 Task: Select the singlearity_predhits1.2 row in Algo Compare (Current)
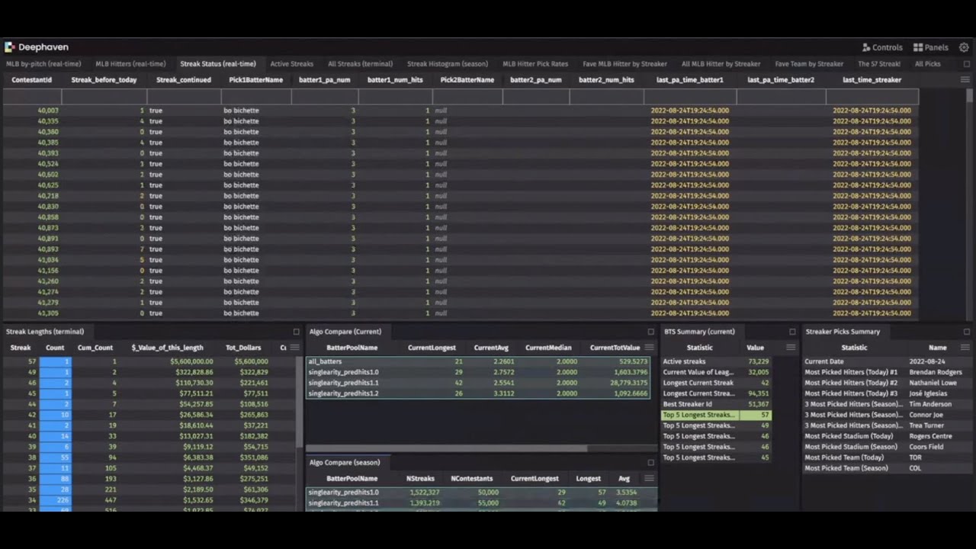[x=478, y=393]
